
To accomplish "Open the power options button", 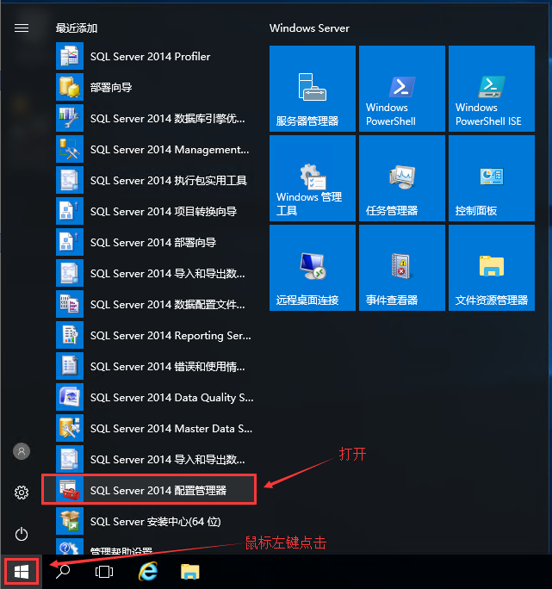I will (22, 534).
